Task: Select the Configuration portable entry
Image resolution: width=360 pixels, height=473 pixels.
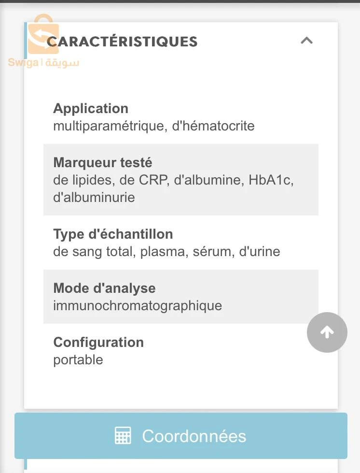Action: (x=98, y=351)
